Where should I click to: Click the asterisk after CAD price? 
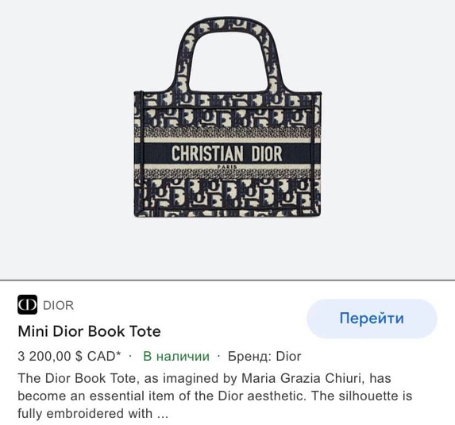point(118,354)
